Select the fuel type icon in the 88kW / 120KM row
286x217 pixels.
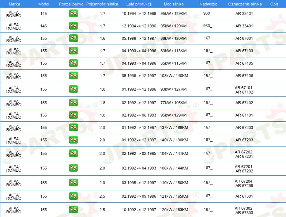[x=73, y=38]
